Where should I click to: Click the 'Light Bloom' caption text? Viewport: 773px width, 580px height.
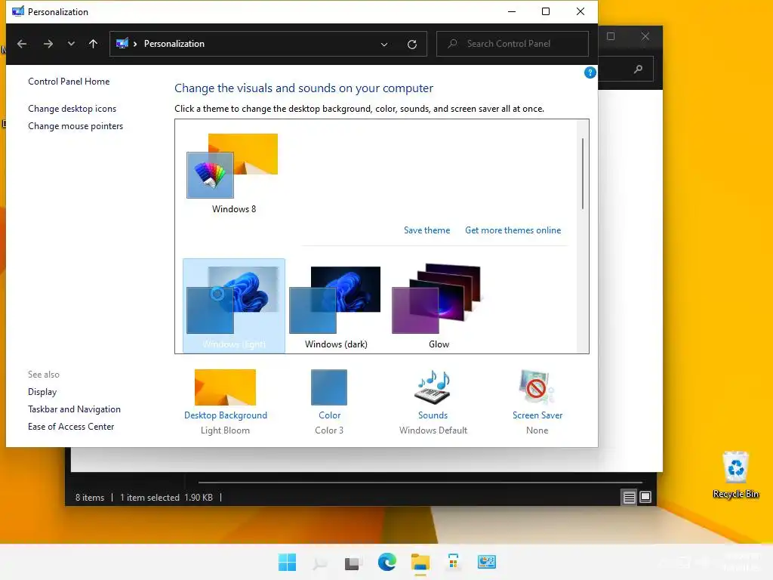[225, 430]
